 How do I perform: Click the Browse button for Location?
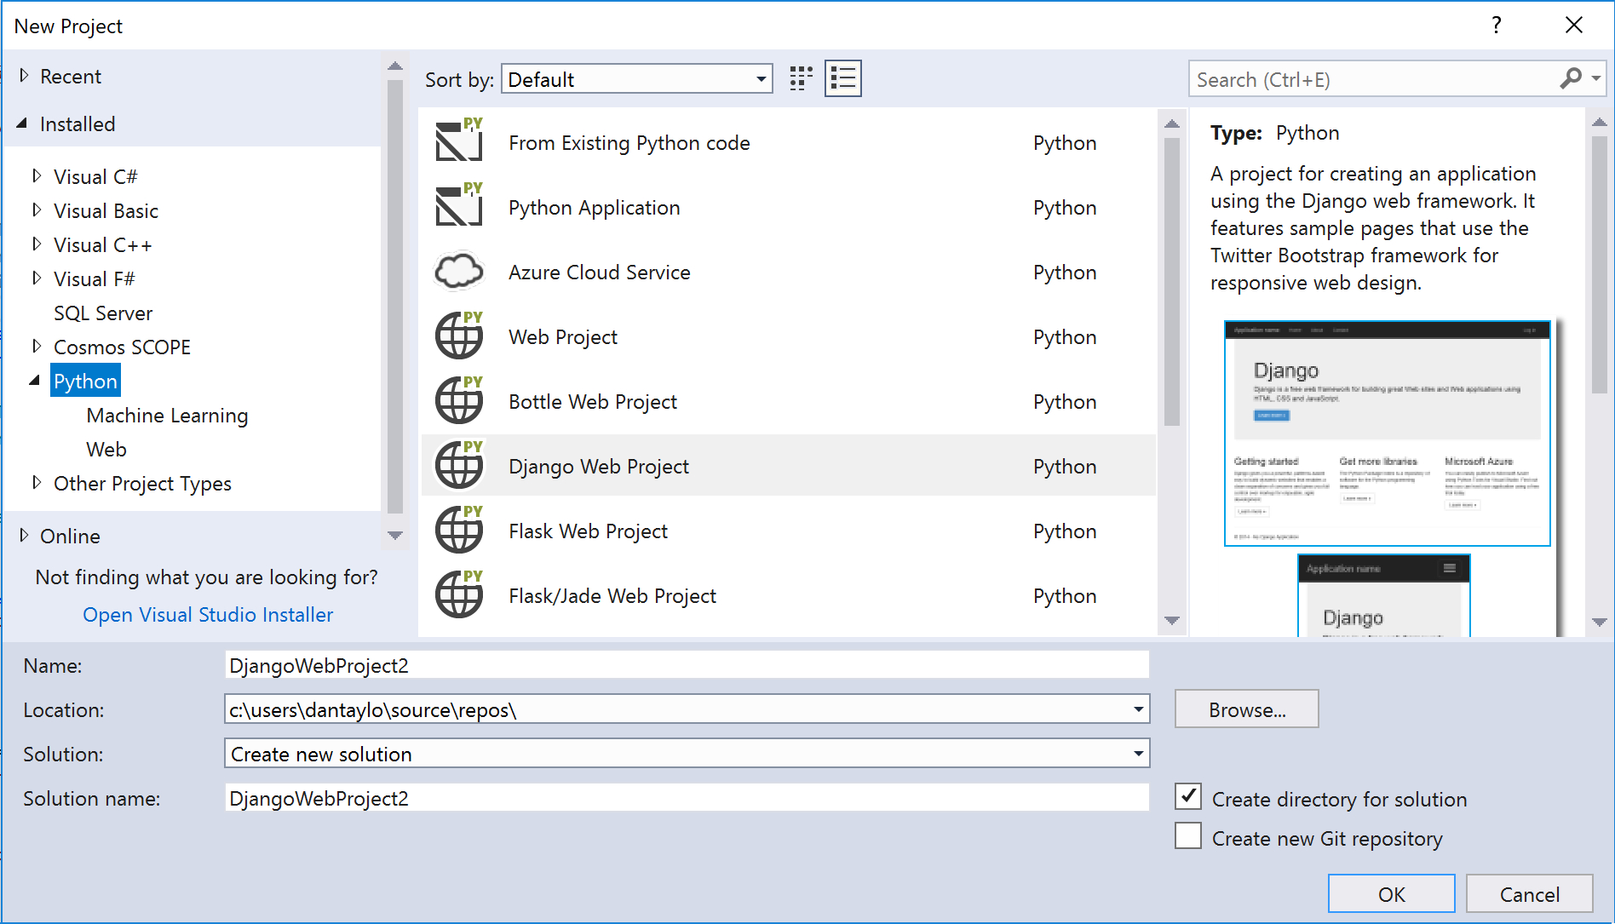tap(1246, 709)
